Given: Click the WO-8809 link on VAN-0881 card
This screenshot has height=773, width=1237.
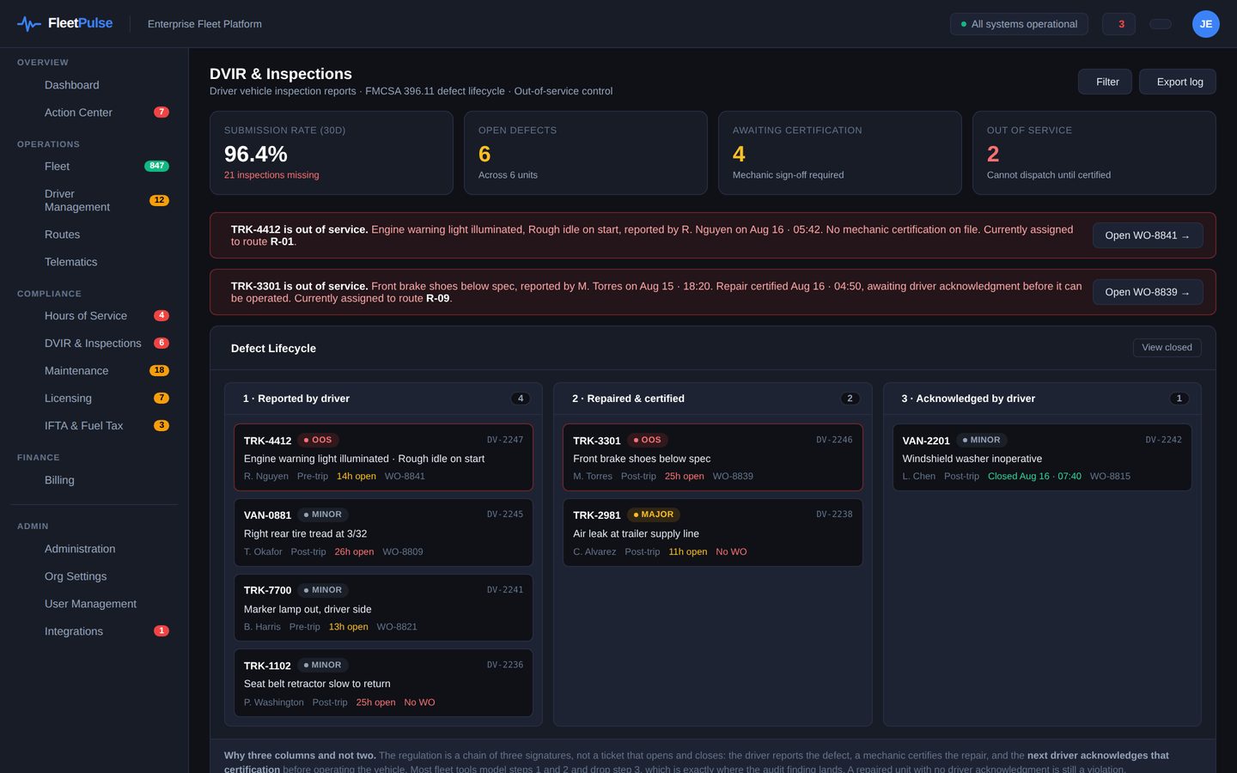Looking at the screenshot, I should [x=403, y=551].
